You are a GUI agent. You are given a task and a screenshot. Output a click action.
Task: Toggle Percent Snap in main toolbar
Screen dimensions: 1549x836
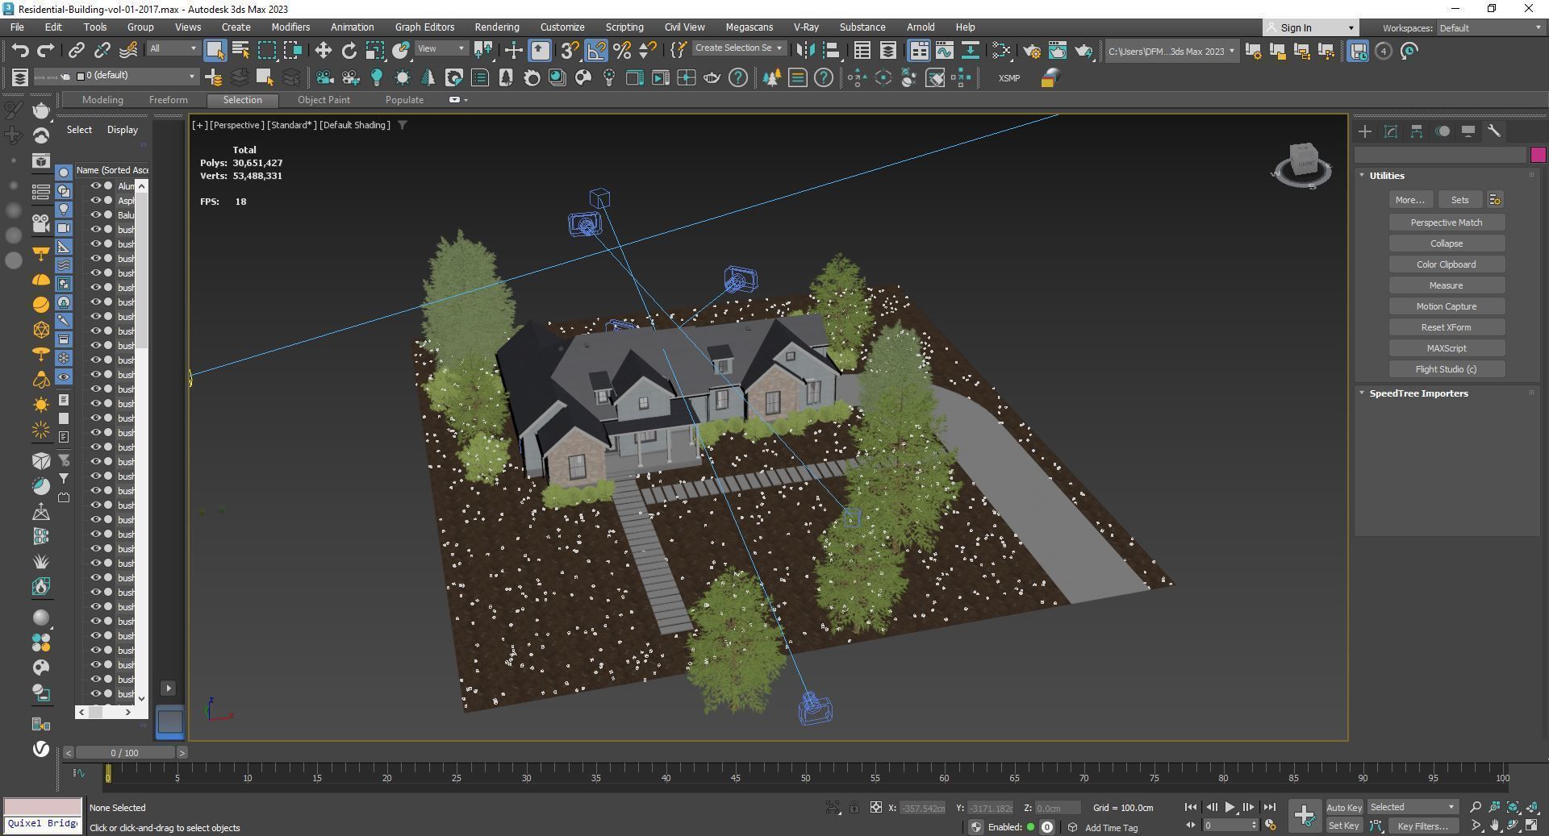click(622, 51)
